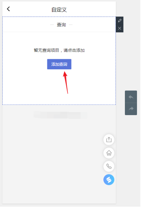Undo the last editor action

131,97
